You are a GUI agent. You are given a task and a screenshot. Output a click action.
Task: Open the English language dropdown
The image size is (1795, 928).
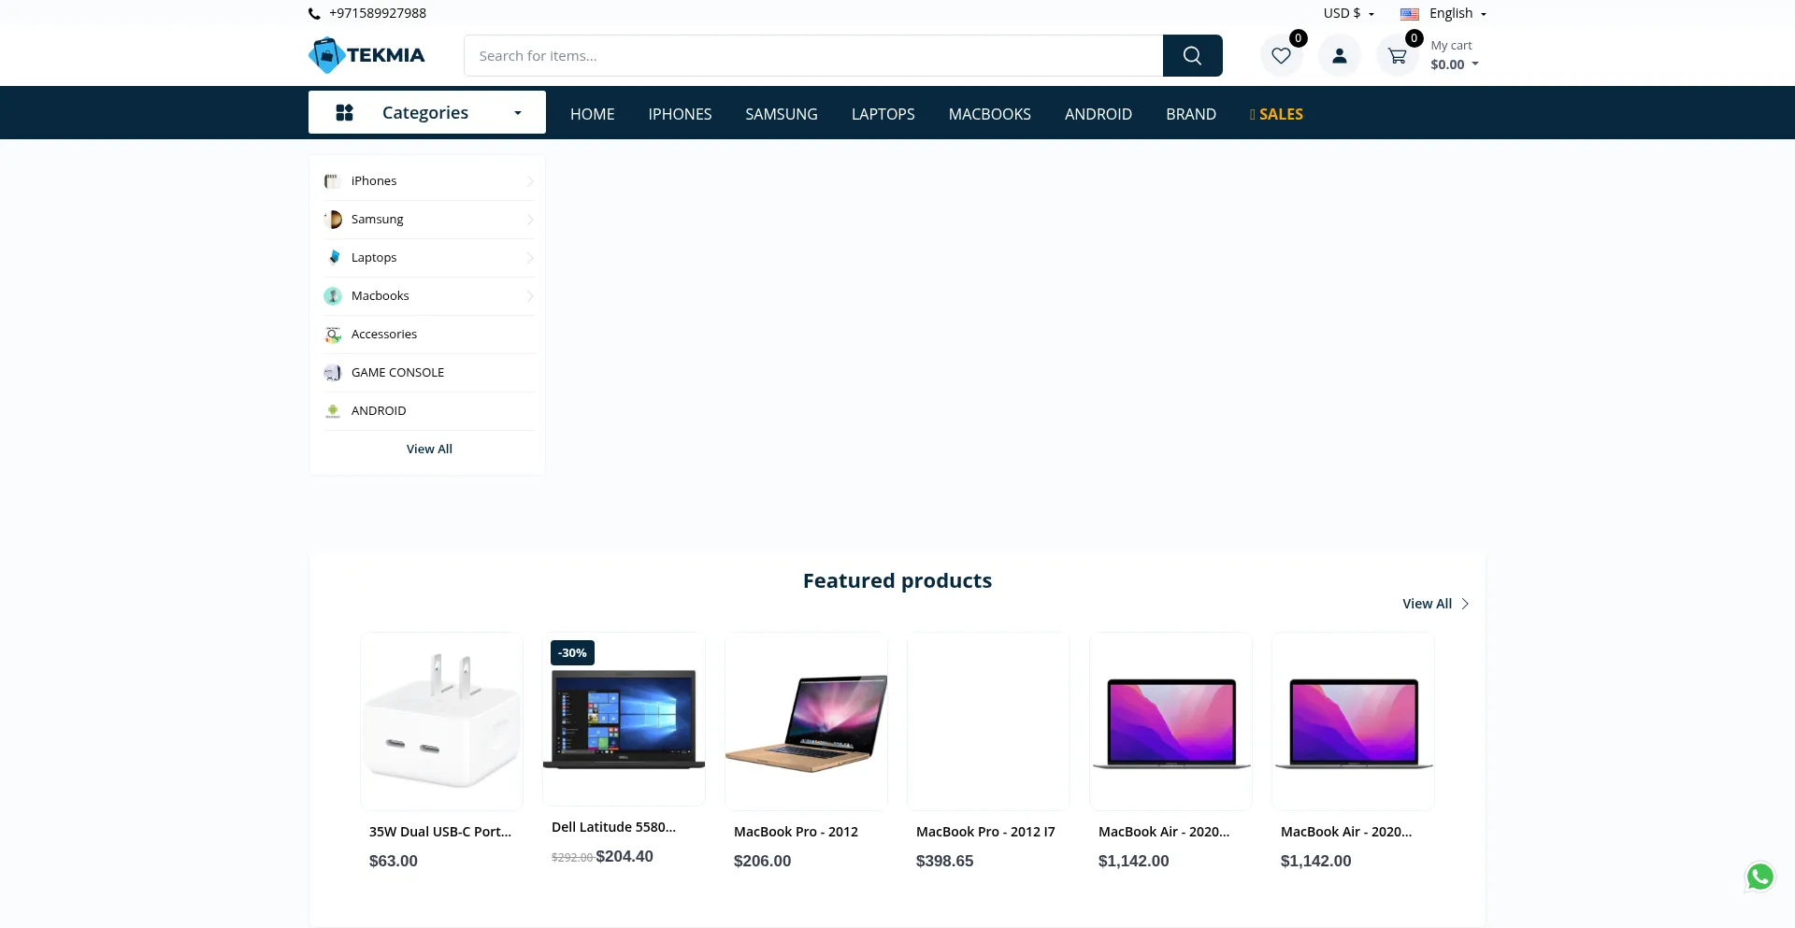click(1443, 13)
